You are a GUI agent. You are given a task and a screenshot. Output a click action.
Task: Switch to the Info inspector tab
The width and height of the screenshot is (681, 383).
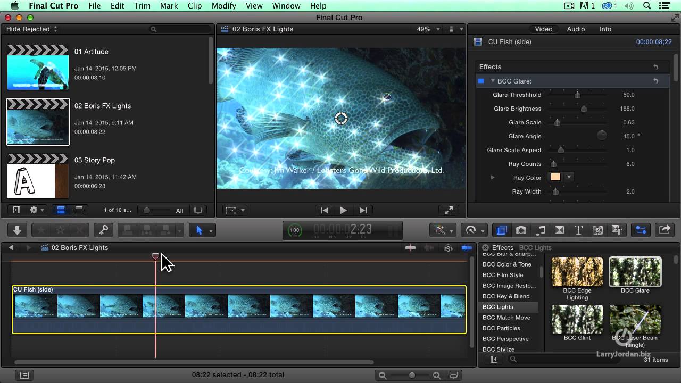pos(605,29)
